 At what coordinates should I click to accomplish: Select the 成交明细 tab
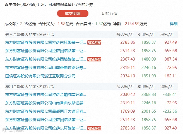[73, 13]
